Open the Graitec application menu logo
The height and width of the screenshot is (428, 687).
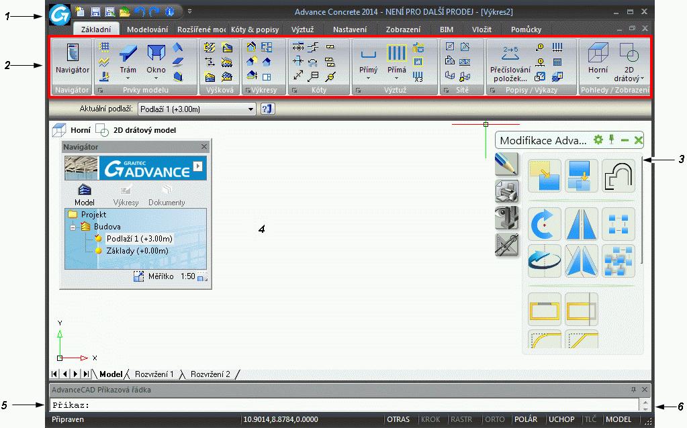pos(60,15)
